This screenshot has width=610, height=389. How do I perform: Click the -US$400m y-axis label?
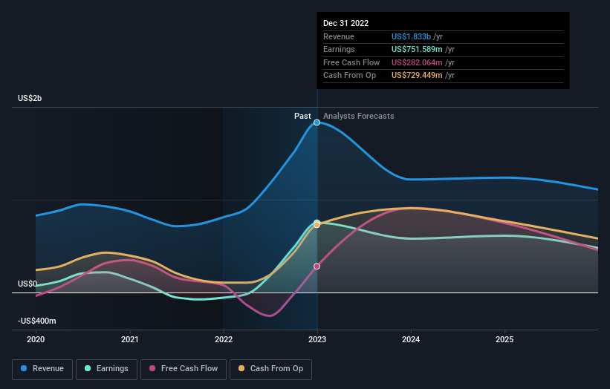[x=37, y=321]
